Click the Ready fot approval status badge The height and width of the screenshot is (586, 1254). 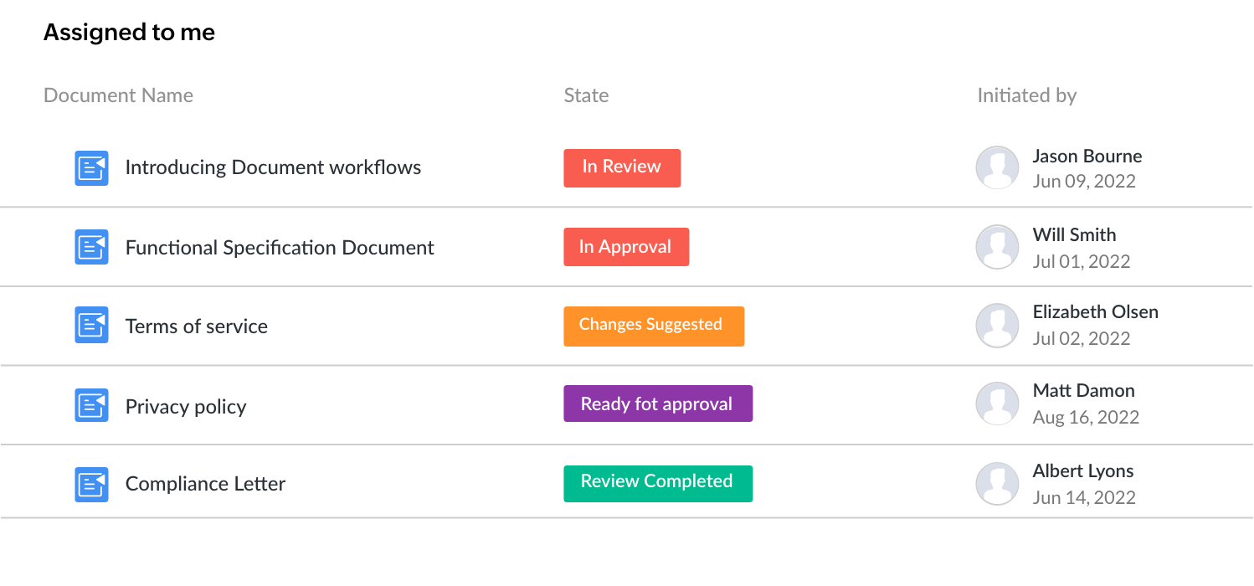[x=658, y=404]
